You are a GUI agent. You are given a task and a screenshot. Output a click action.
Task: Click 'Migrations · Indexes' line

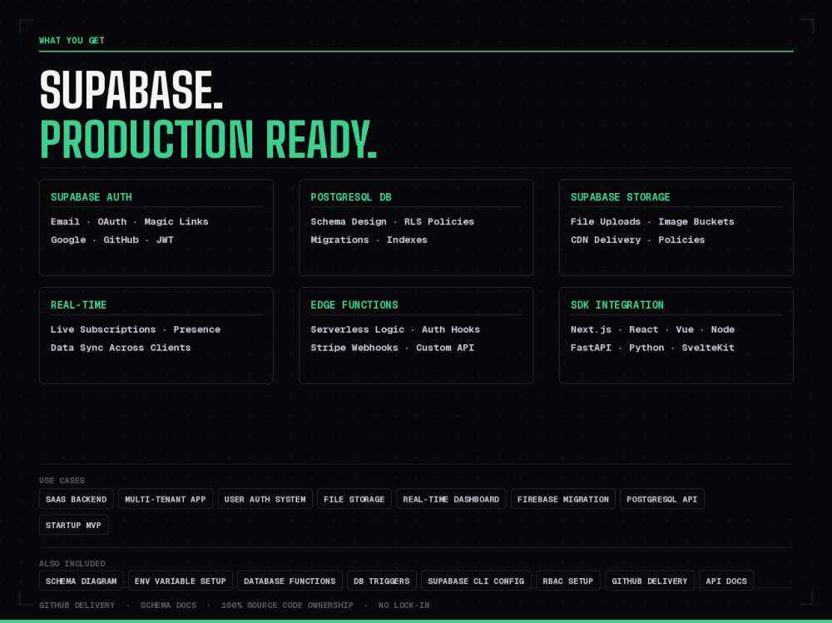point(369,240)
